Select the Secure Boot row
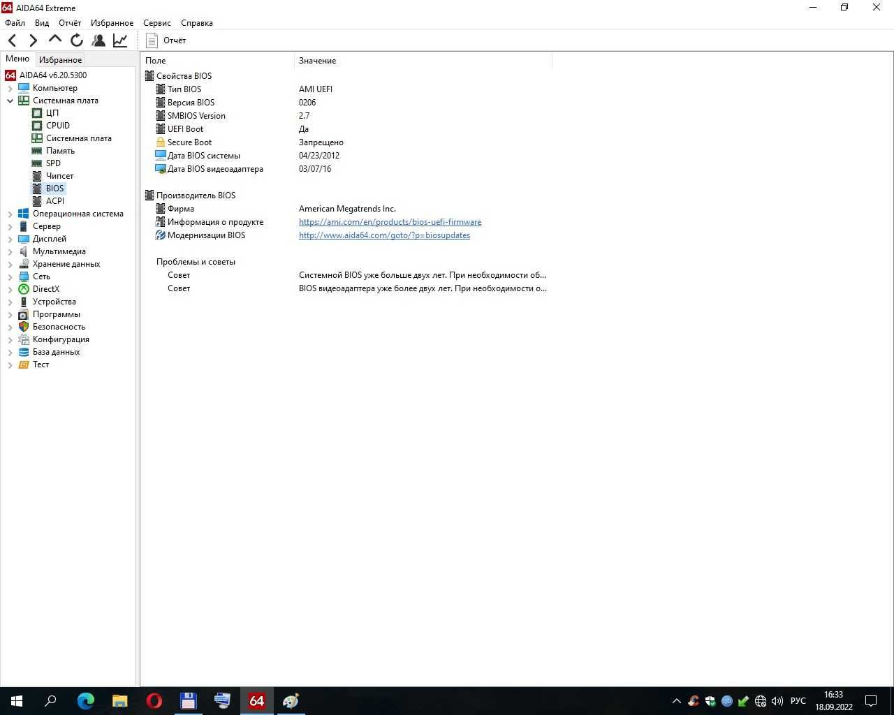Image resolution: width=894 pixels, height=715 pixels. (x=346, y=142)
